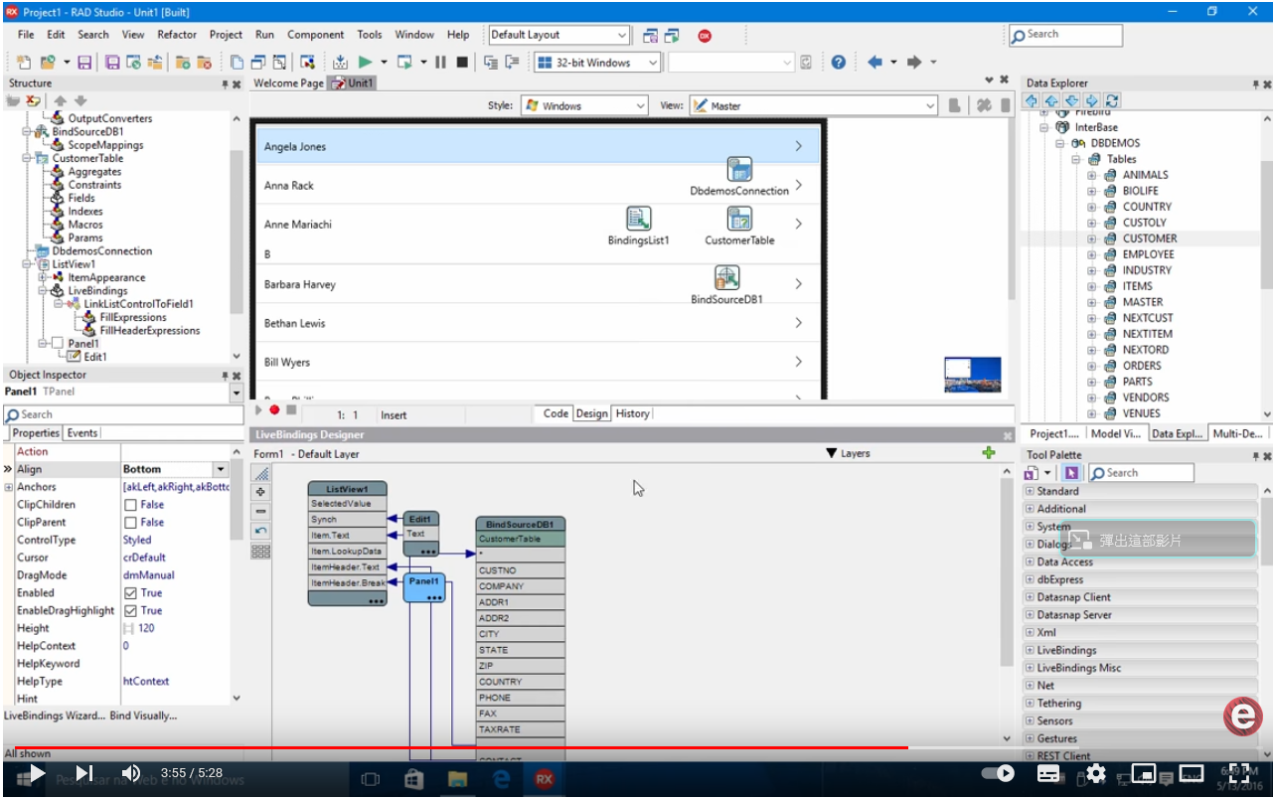Play the video with the play button
This screenshot has width=1273, height=799.
pyautogui.click(x=36, y=773)
